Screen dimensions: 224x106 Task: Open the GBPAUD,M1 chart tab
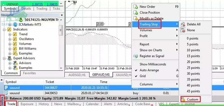click(x=101, y=75)
